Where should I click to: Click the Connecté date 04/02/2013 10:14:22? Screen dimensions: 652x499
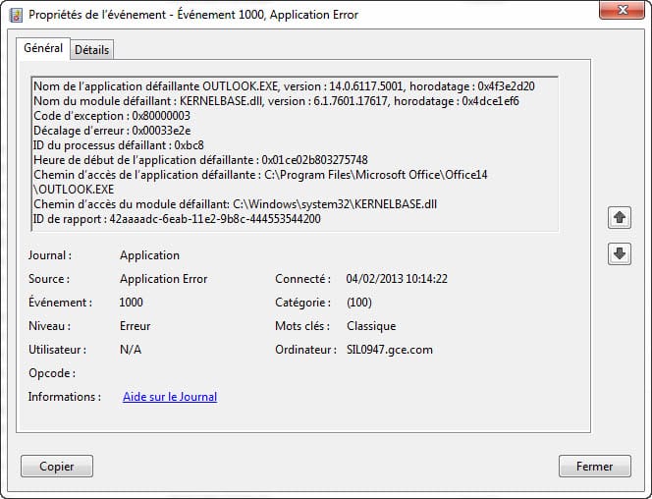tap(397, 279)
